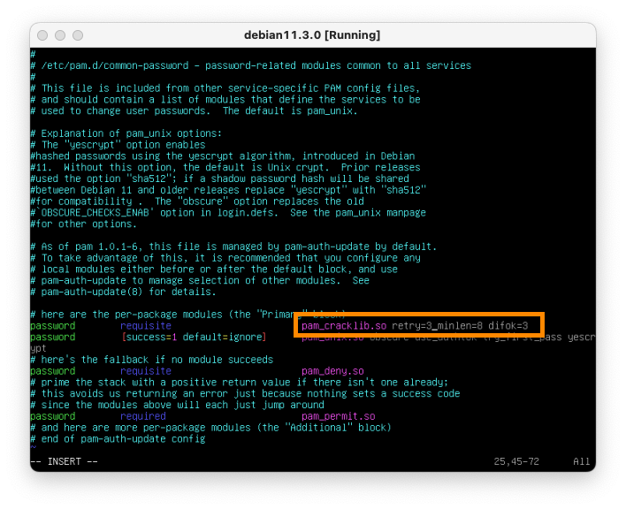Click the green zoom window button
Screen dimensions: 626x509
click(x=77, y=34)
